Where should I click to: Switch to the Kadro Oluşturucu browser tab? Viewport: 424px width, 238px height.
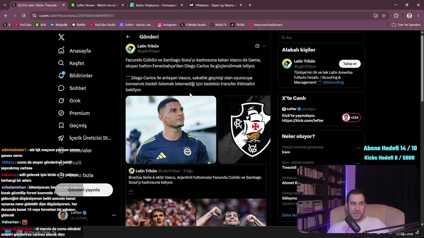[x=156, y=5]
